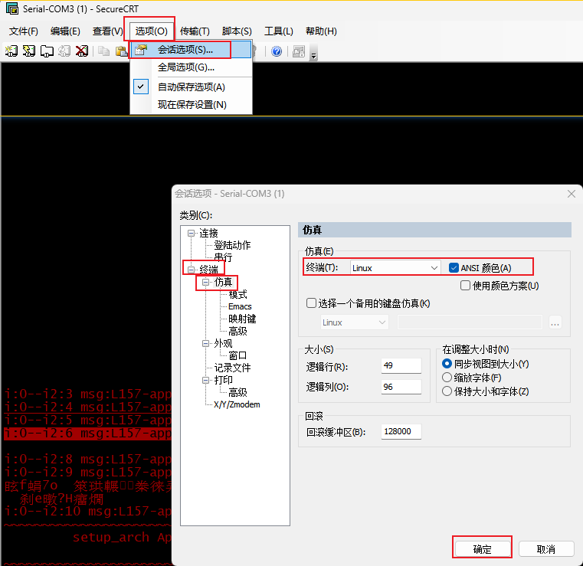Click the 确定 button
This screenshot has height=566, width=583.
point(482,549)
